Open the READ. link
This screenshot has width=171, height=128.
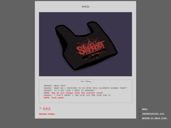[x=145, y=109]
